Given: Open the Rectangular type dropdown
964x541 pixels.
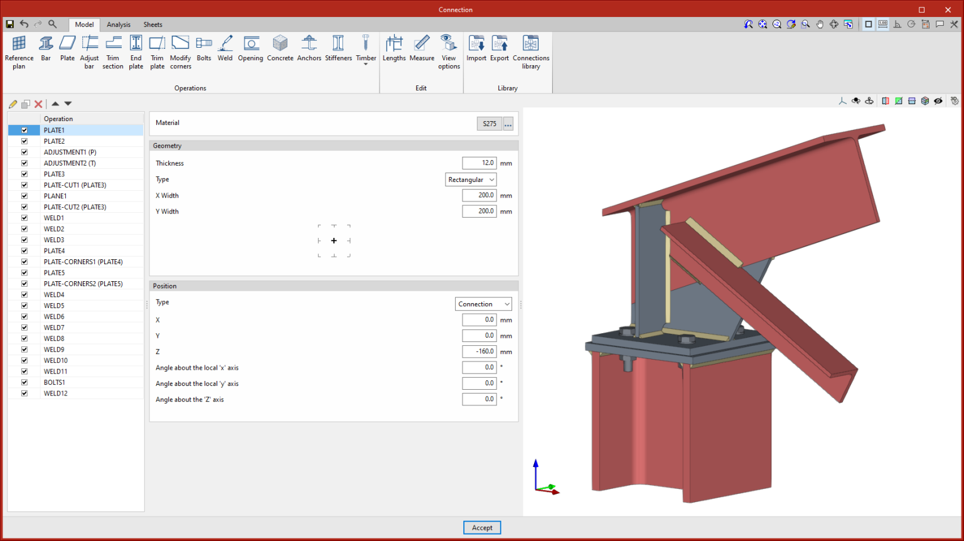Looking at the screenshot, I should point(471,179).
